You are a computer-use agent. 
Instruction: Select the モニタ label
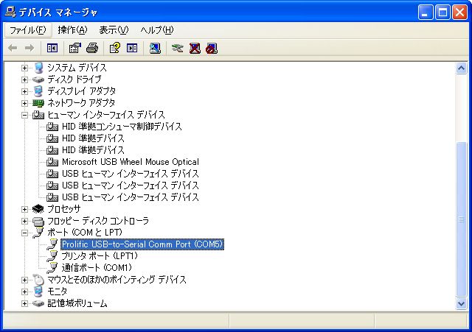click(x=58, y=292)
